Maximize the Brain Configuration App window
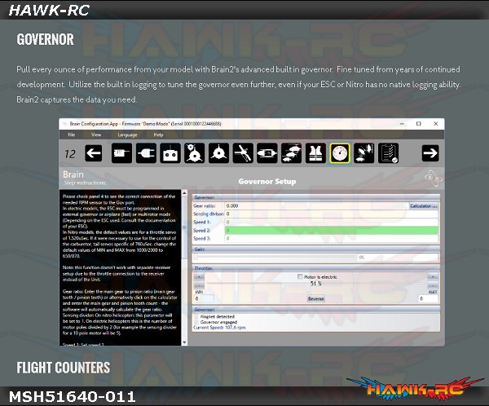 419,124
